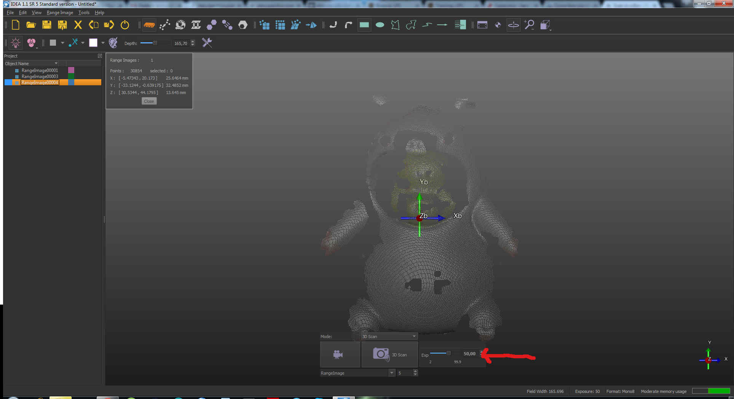This screenshot has height=399, width=734.
Task: Open the Tools menu
Action: (84, 13)
